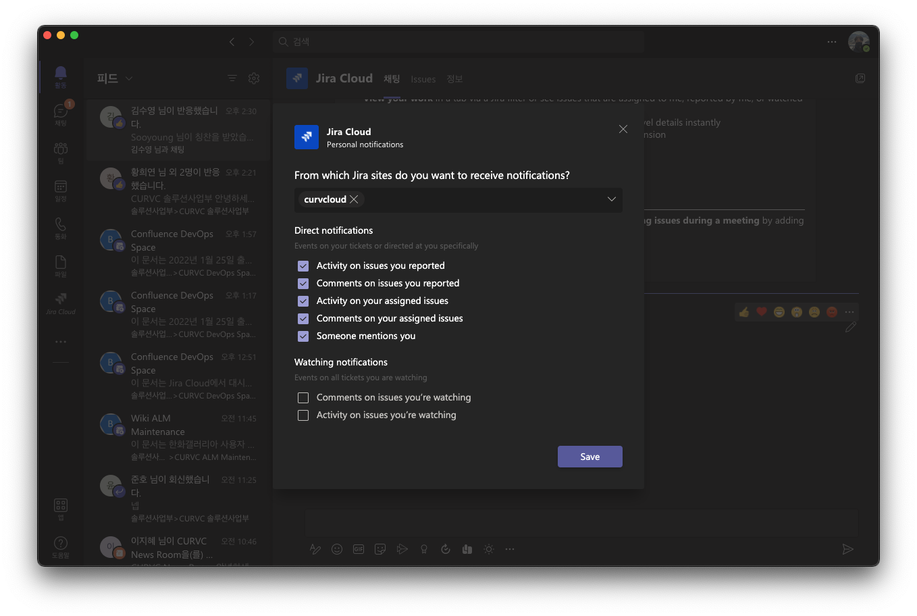Go back with the left arrow
The height and width of the screenshot is (616, 917).
232,42
